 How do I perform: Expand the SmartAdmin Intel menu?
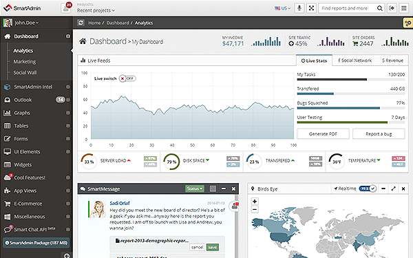pos(68,87)
